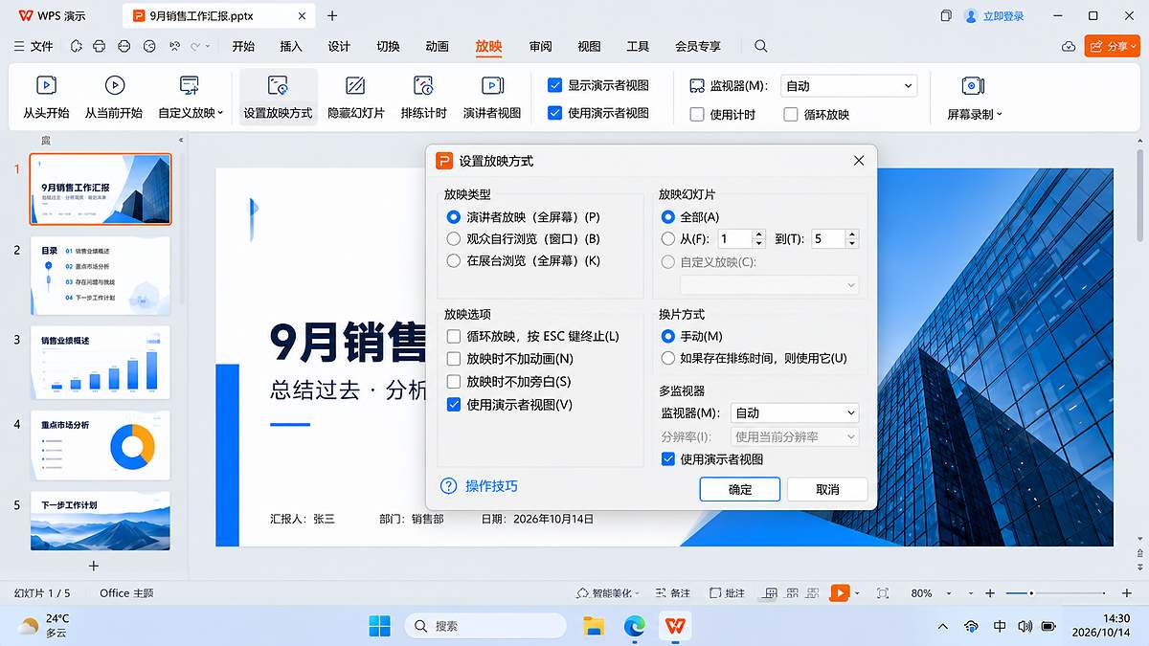
Task: Open 演讲者视图 from the ribbon
Action: click(x=492, y=98)
